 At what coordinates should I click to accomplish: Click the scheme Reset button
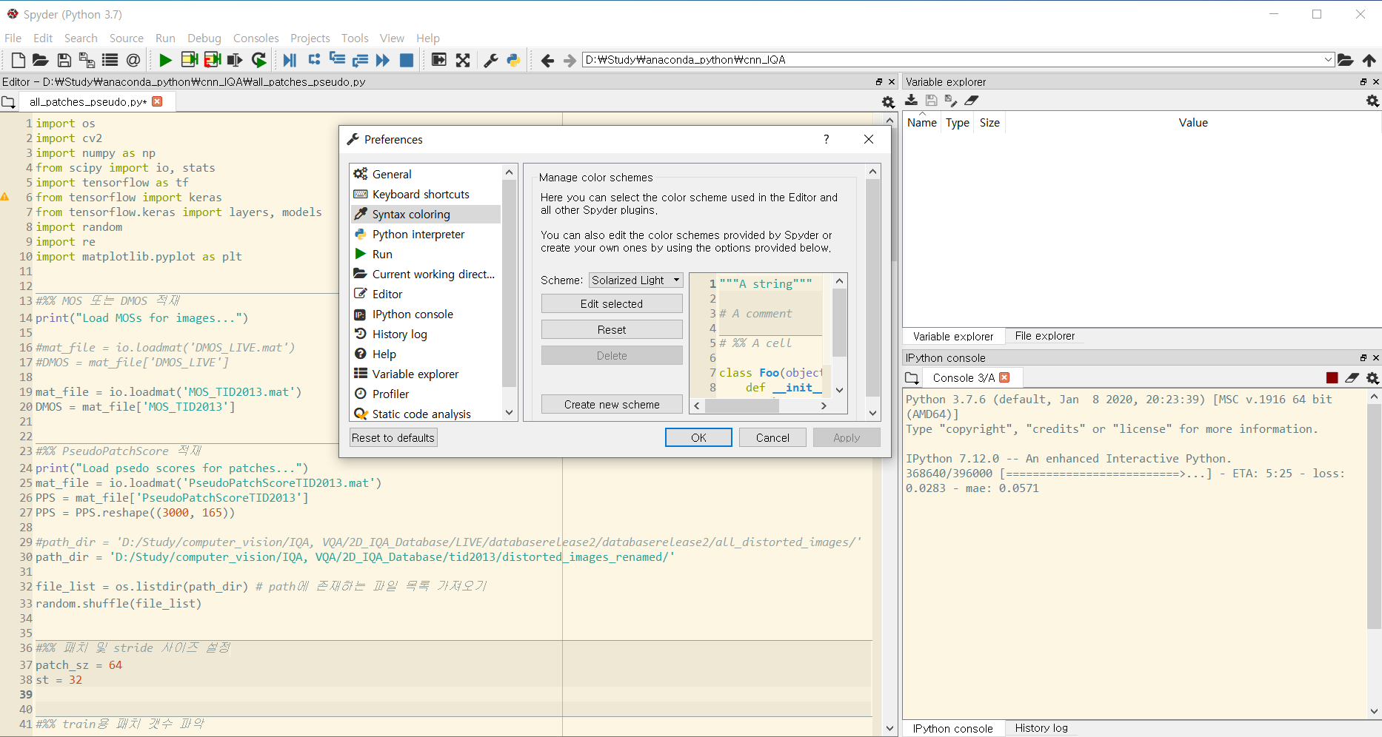[612, 329]
